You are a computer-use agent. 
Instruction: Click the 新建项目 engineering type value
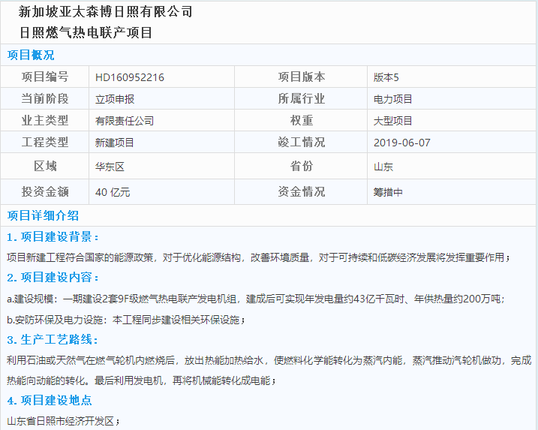(x=115, y=143)
